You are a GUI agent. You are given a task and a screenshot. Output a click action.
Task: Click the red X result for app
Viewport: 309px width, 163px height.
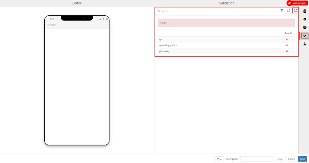pos(287,39)
